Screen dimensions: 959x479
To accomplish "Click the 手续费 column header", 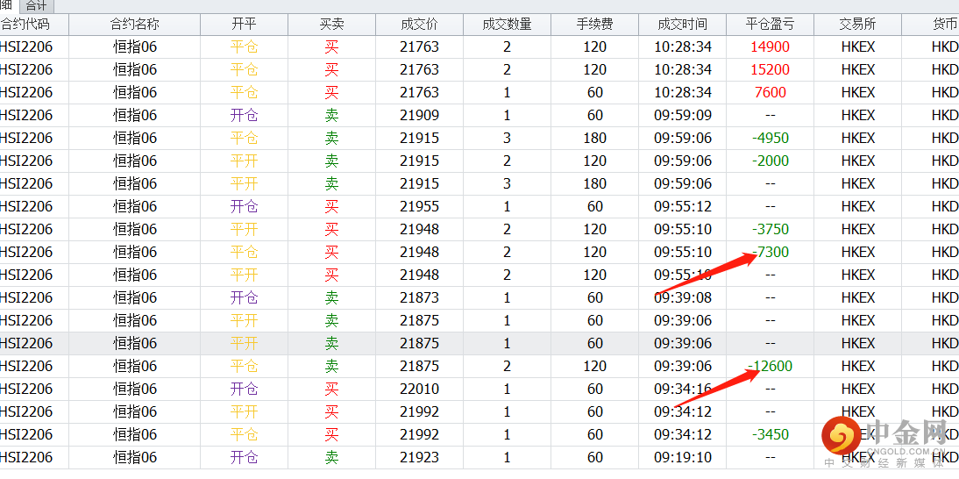I will pyautogui.click(x=594, y=25).
